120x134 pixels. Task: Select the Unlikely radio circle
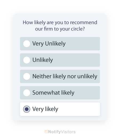27,60
